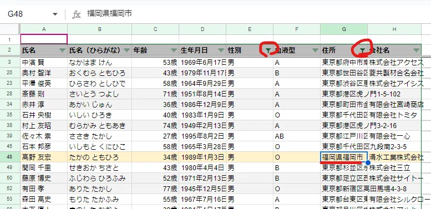431x209 pixels.
Task: Open filter icon in 氏名（ひらがな） header
Action: [x=126, y=50]
